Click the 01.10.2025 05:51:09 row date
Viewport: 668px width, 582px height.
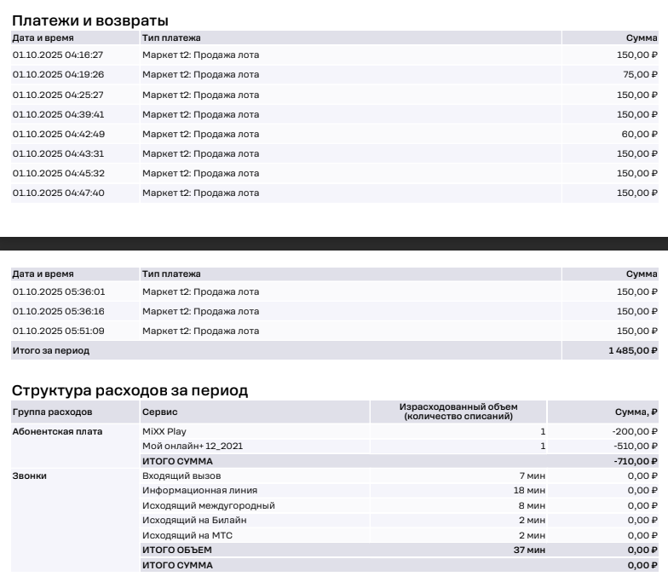pyautogui.click(x=58, y=331)
